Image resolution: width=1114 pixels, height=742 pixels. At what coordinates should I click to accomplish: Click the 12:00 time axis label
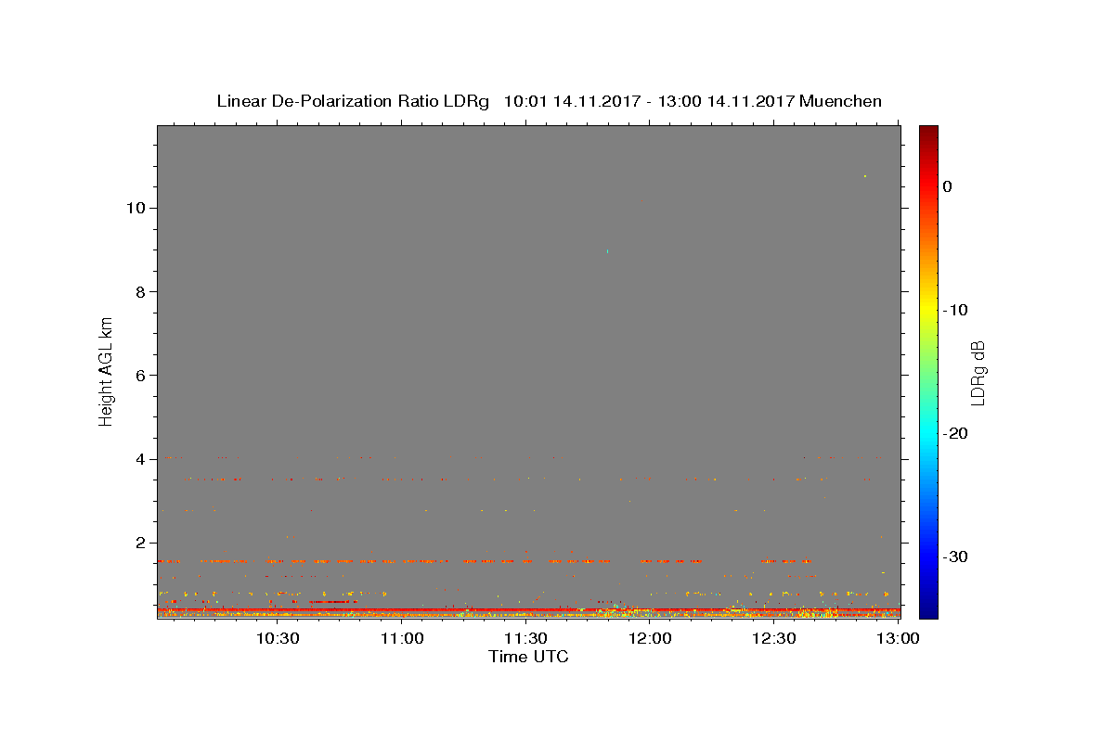coord(650,638)
